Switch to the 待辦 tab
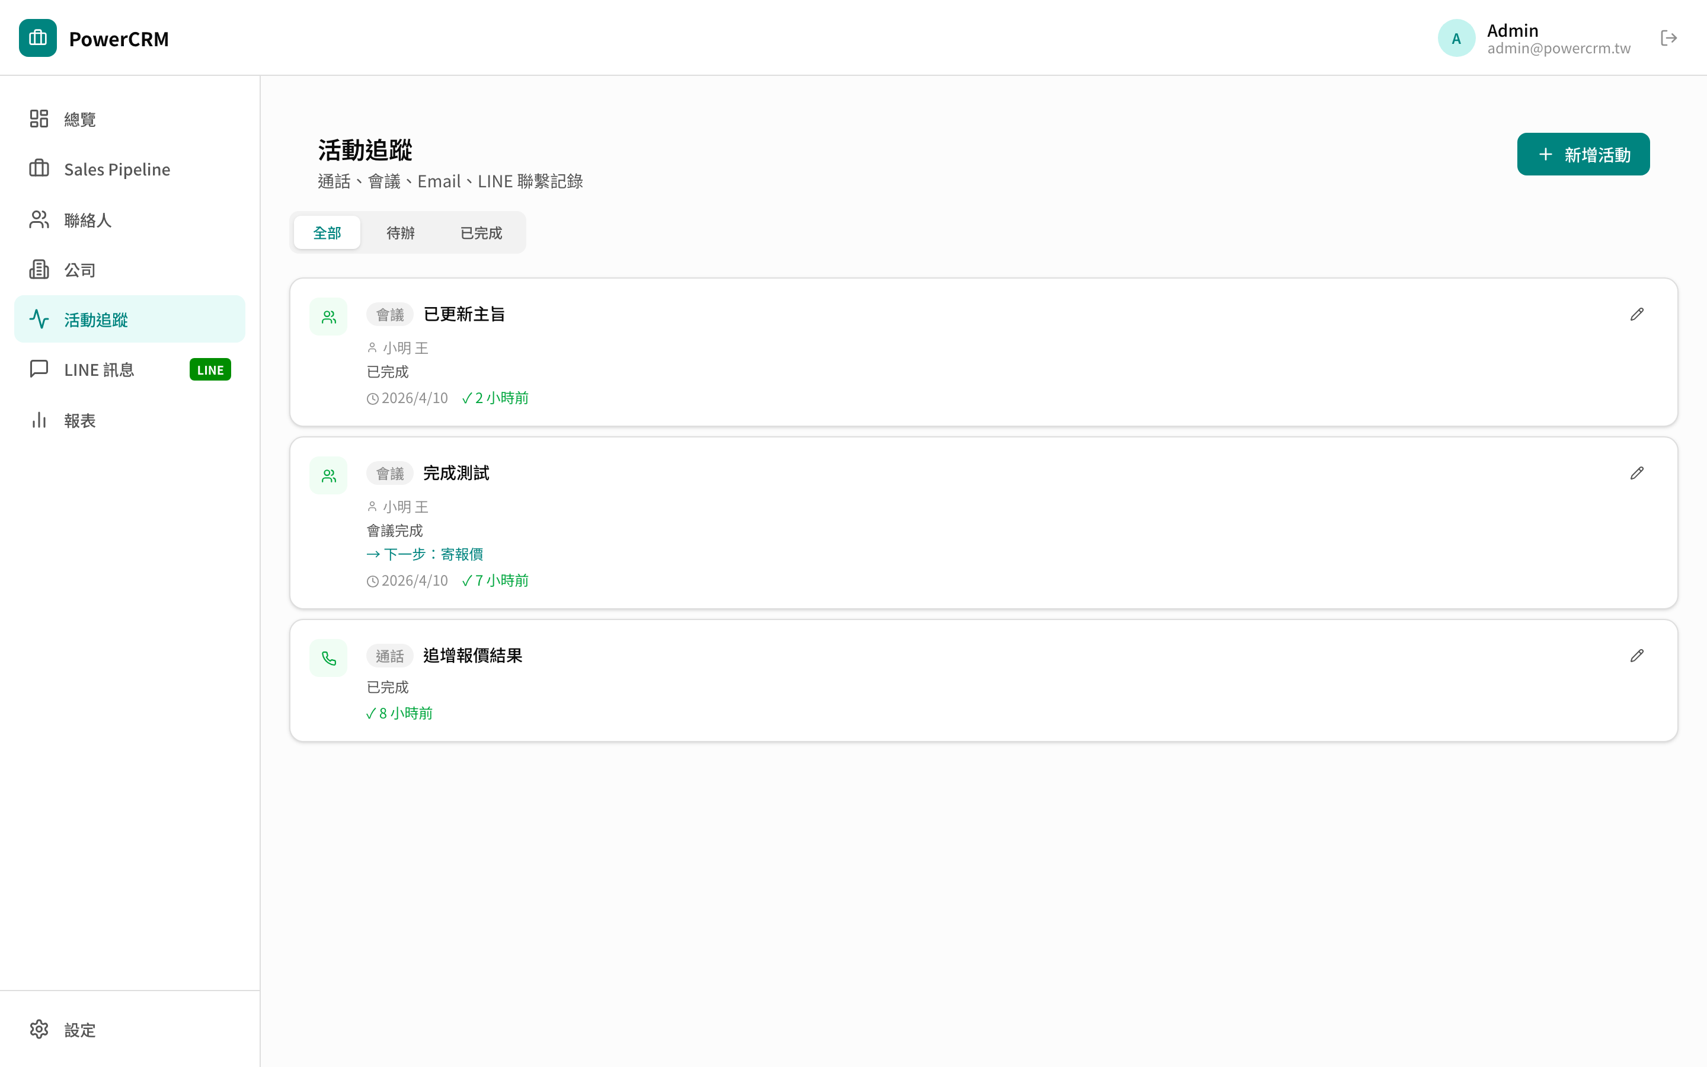1707x1067 pixels. (400, 233)
